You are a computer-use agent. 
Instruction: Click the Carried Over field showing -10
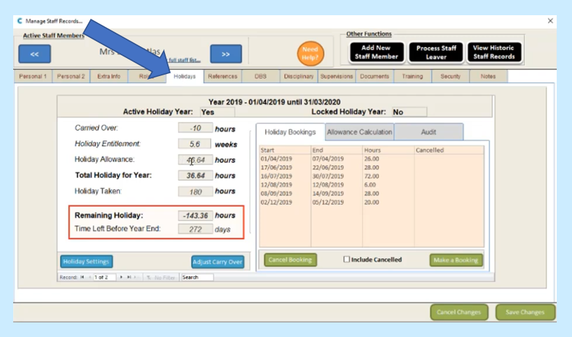(195, 128)
